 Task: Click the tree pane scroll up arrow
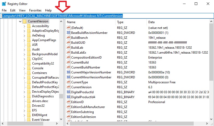61,21
